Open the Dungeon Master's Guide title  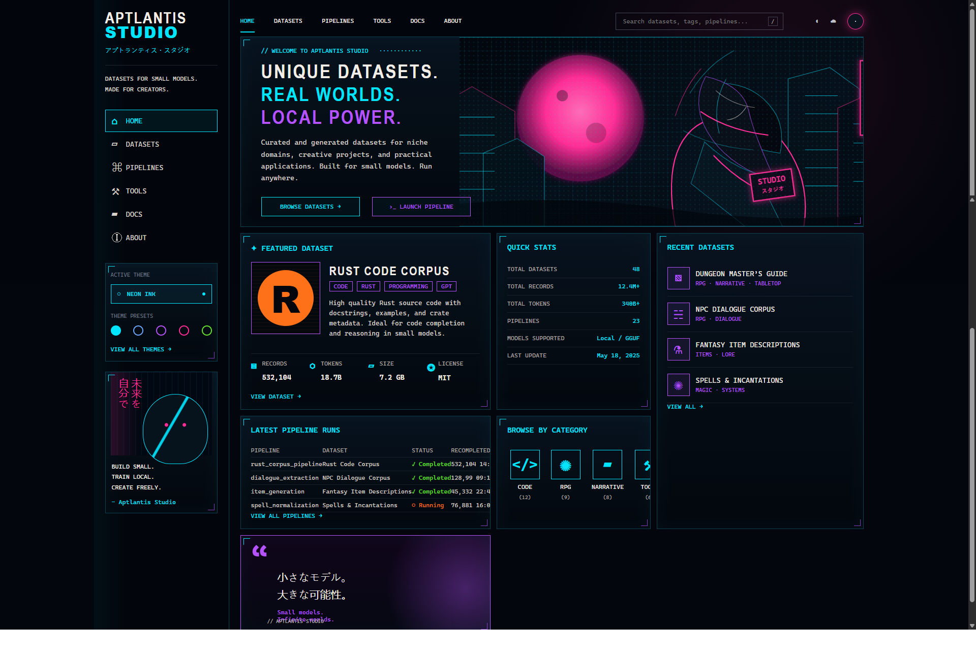click(x=742, y=274)
